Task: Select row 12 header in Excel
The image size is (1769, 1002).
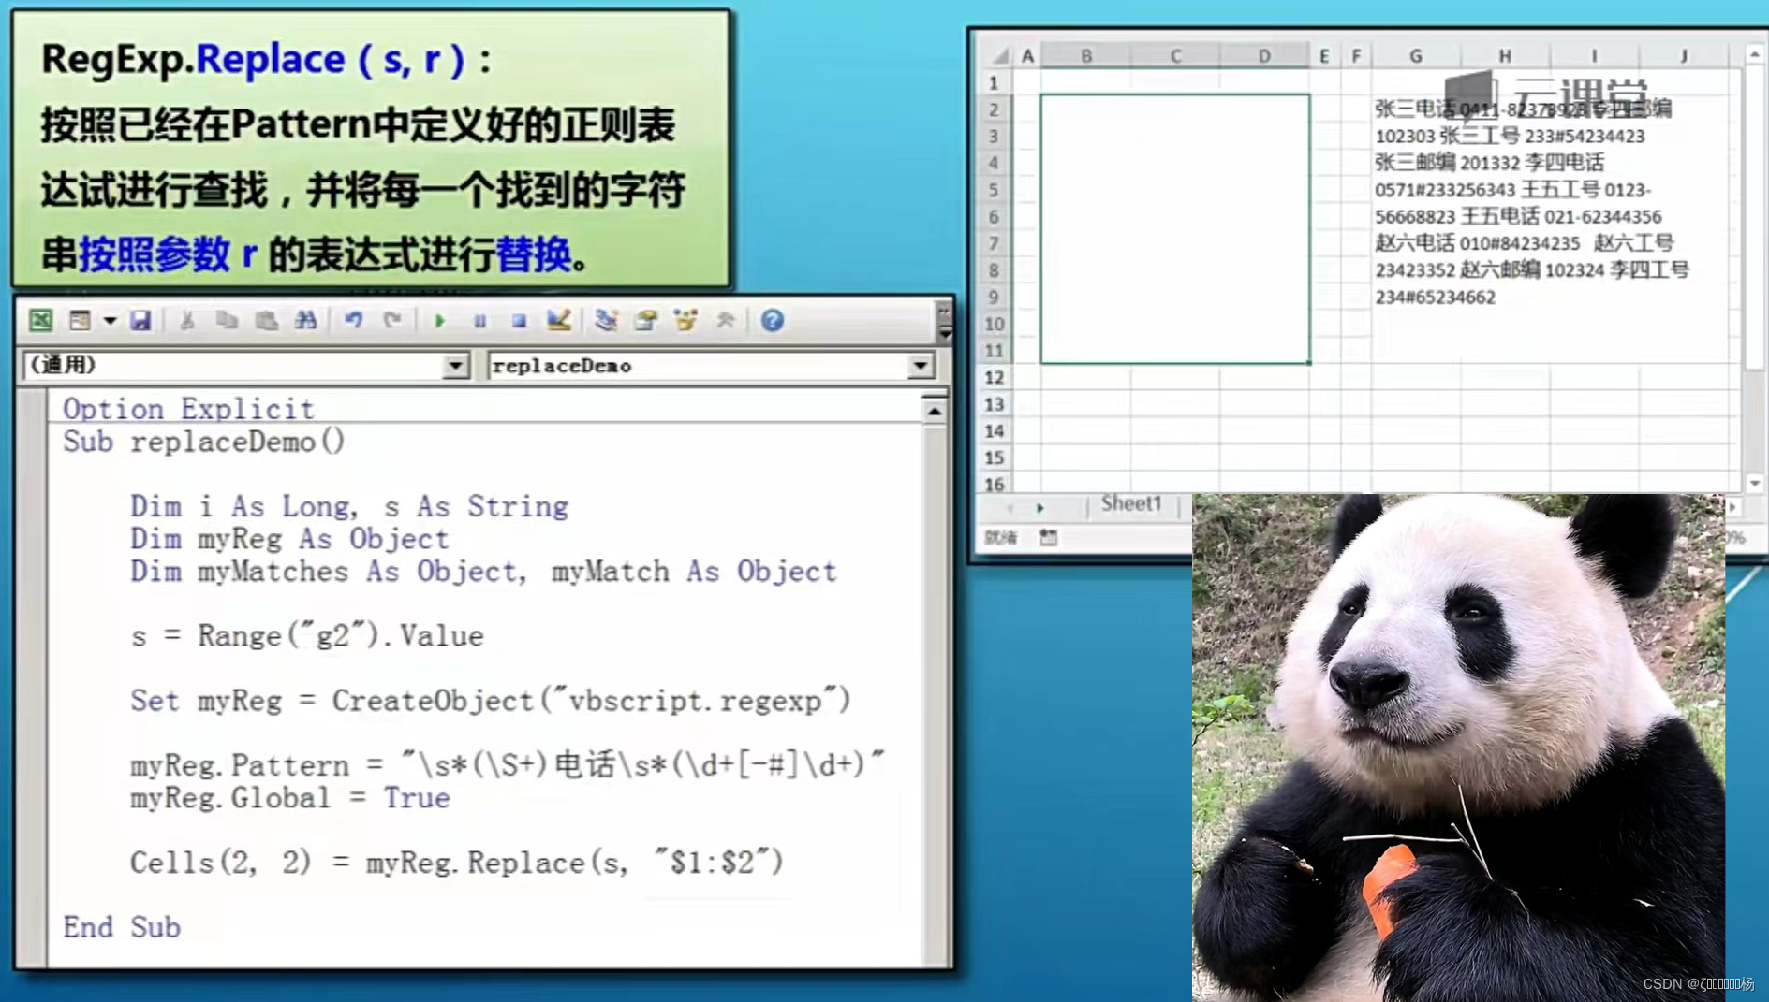Action: tap(995, 378)
